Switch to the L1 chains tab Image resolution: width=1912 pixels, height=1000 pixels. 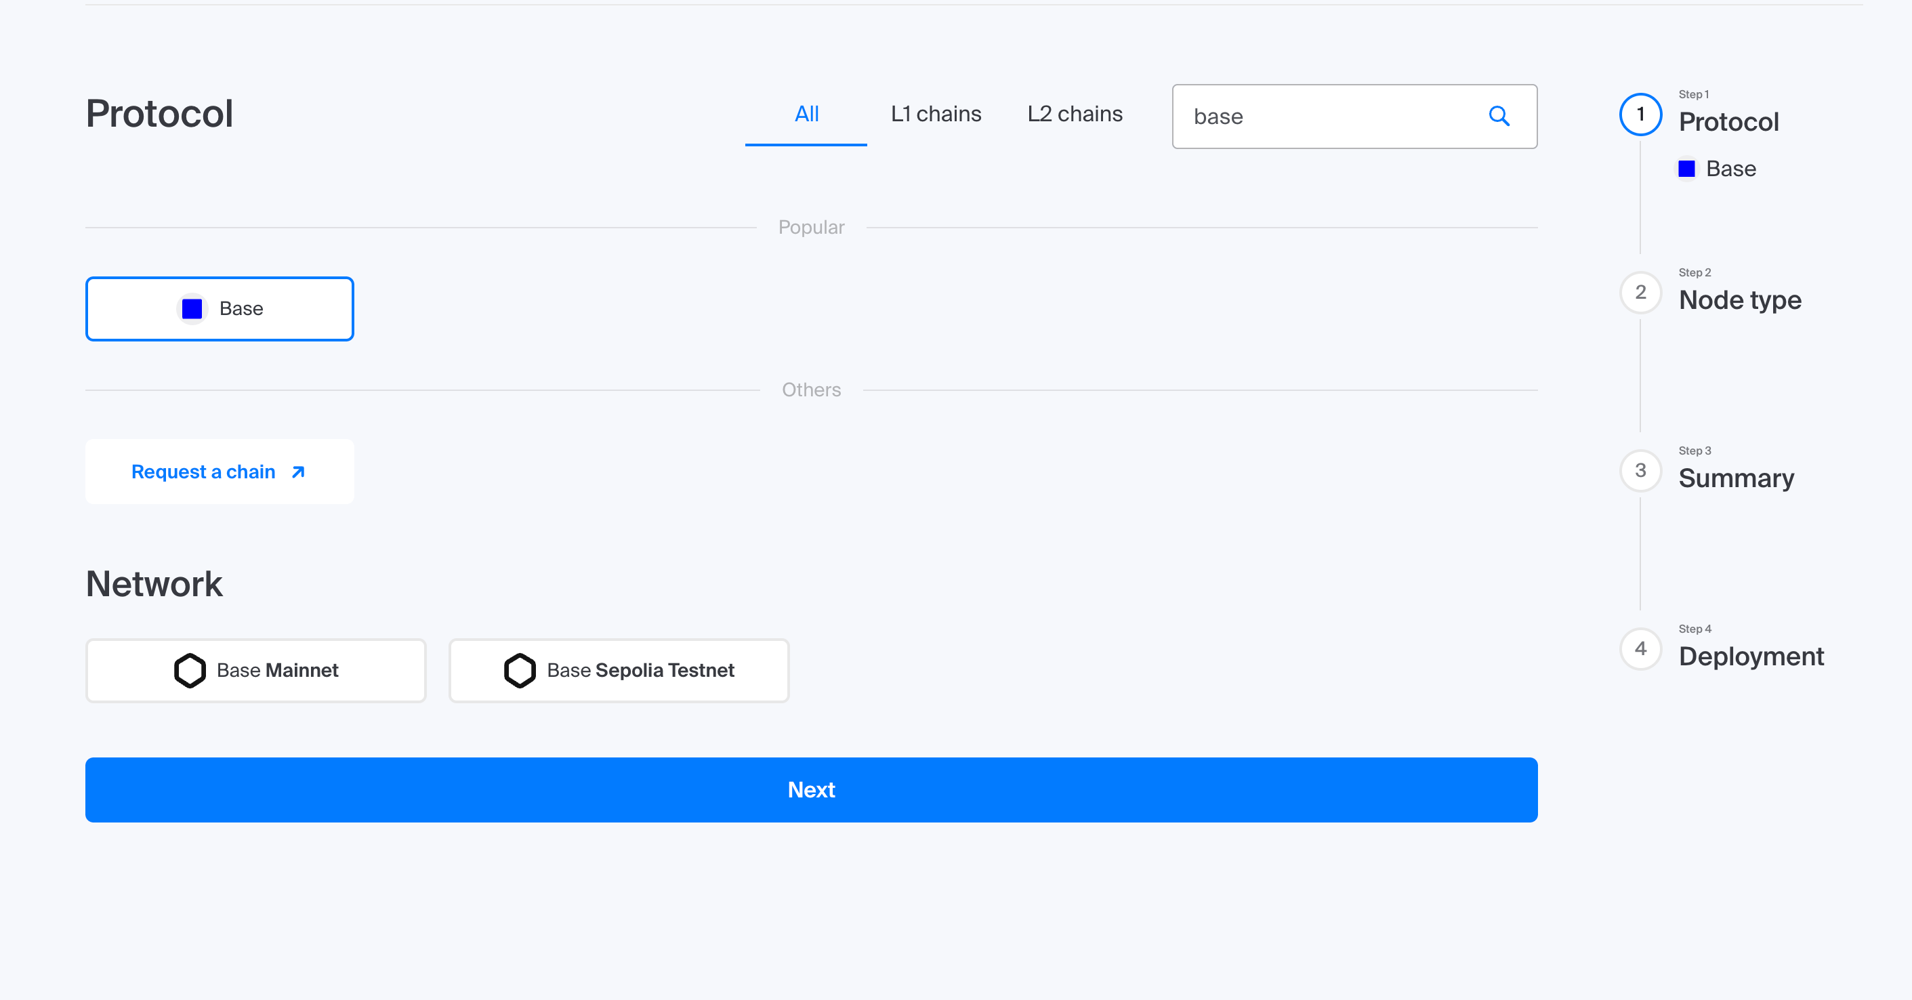[x=935, y=114]
